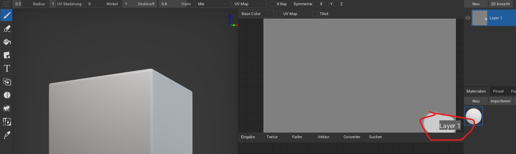Click the settings sliders icon
The width and height of the screenshot is (516, 154).
pos(6,4)
